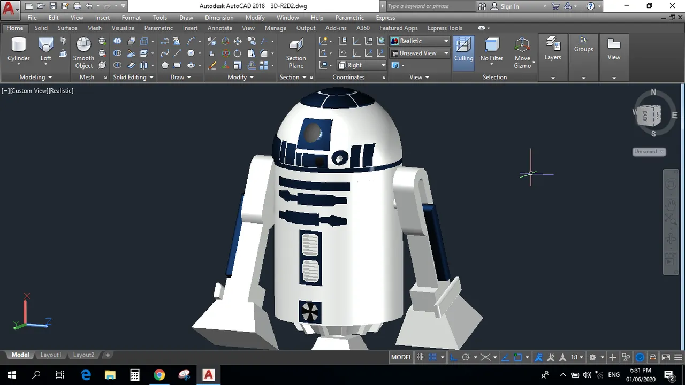Toggle grid display in the status bar
This screenshot has width=685, height=385.
pyautogui.click(x=421, y=357)
